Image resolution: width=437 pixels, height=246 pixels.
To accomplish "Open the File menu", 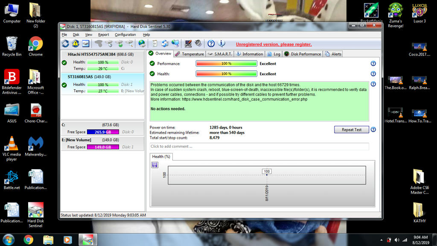I will click(x=64, y=35).
